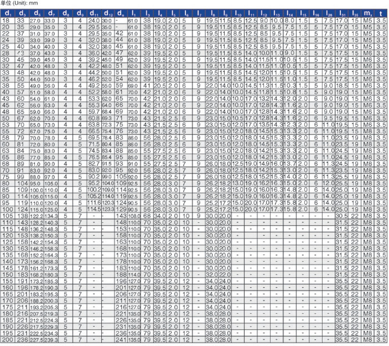Click the d1 value 100 row label
This screenshot has width=389, height=346.
6,210
